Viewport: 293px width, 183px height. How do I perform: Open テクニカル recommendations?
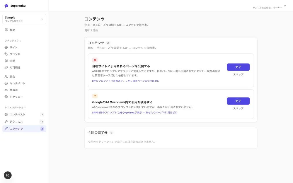coord(24,122)
